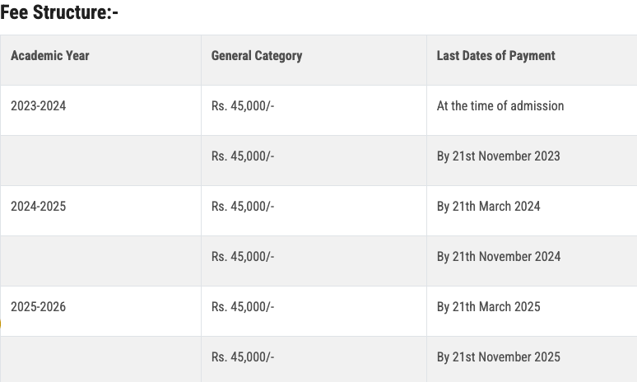The width and height of the screenshot is (637, 382).
Task: Click the Academic Year column header
Action: (50, 56)
